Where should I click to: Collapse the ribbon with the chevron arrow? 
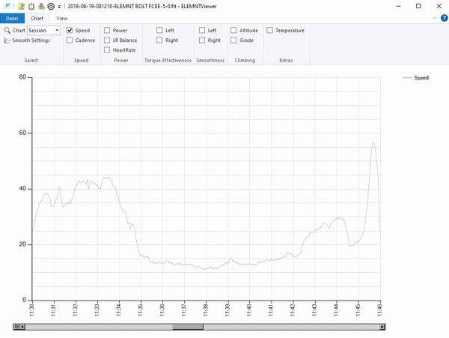point(434,18)
